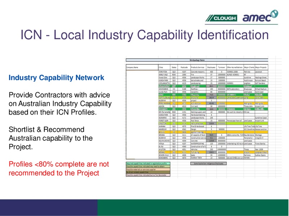Click the 'Required capabilities indicated in registration profile' legend
The height and width of the screenshot is (216, 289).
coord(148,163)
